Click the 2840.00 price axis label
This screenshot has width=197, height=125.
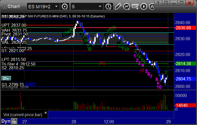point(183,23)
